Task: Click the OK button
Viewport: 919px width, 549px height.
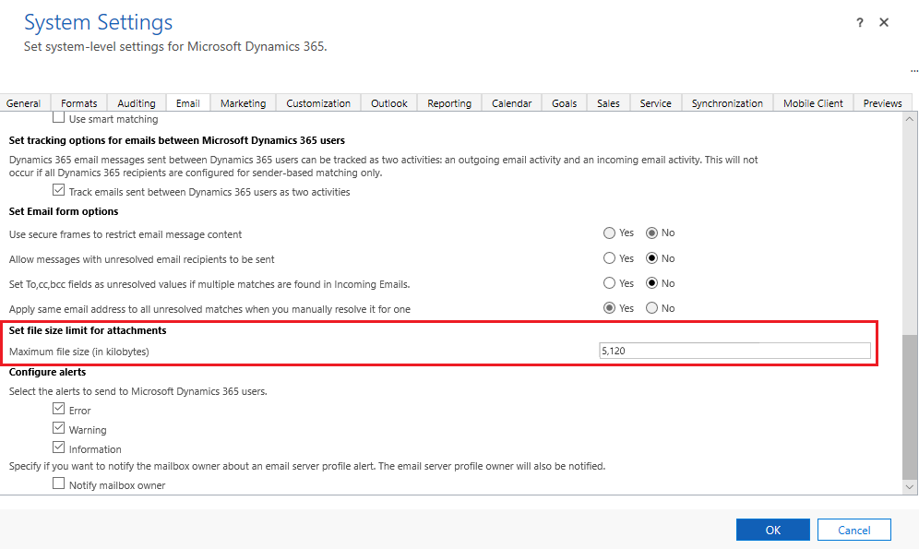Action: (773, 530)
